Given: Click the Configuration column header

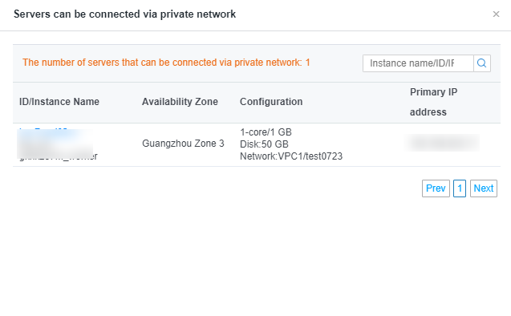Looking at the screenshot, I should tap(271, 102).
